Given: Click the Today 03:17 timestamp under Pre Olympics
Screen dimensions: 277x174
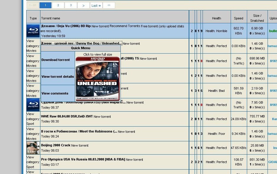Looking at the screenshot, I should click(x=50, y=165).
